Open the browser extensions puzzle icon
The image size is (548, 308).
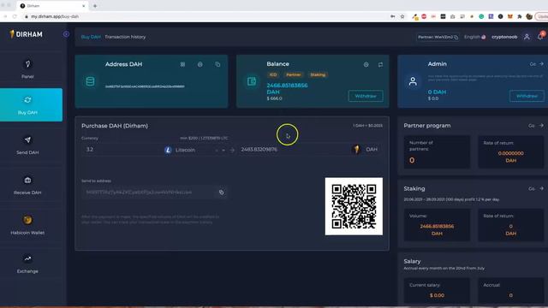520,16
